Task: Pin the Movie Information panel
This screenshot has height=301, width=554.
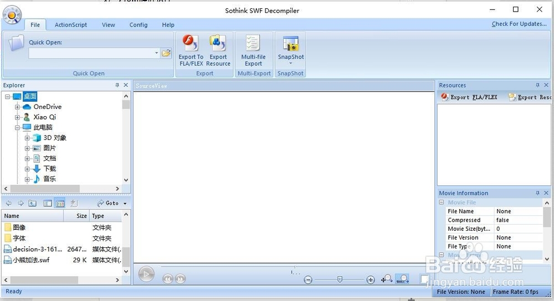Action: click(538, 193)
